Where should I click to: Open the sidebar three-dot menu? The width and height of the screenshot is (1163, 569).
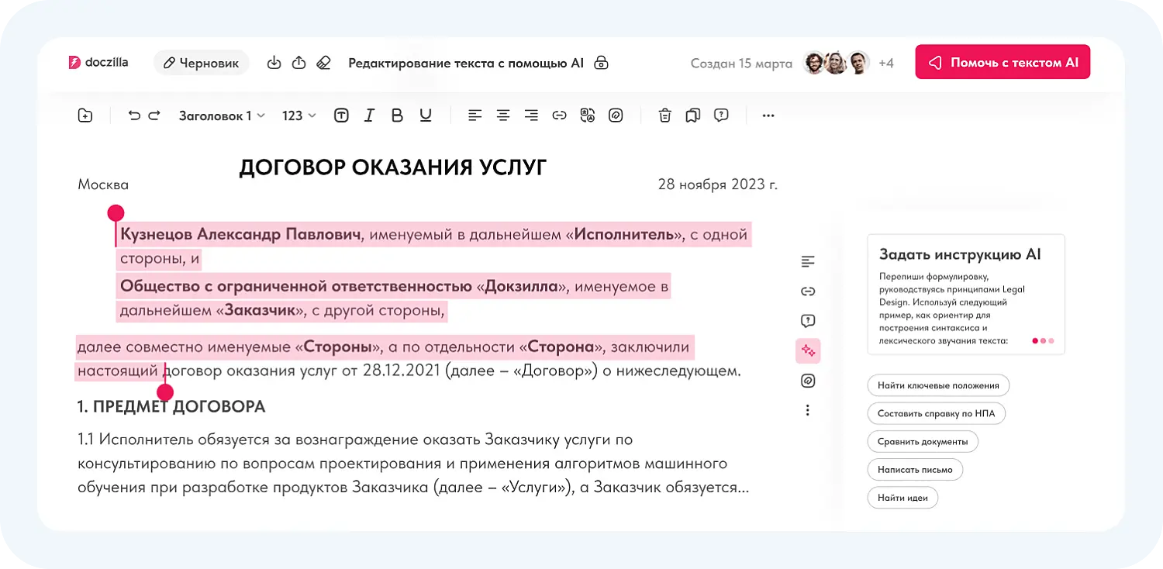point(808,409)
